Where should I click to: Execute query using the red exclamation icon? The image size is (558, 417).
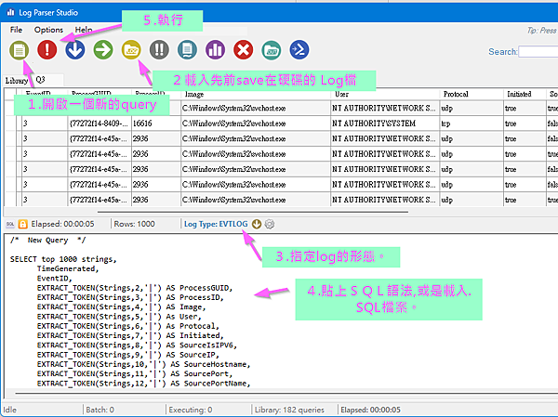tap(47, 49)
